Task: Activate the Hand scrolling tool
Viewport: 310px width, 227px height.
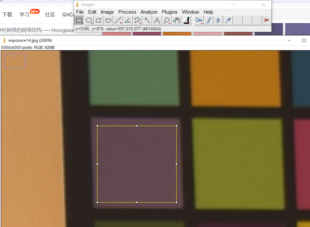Action: tap(176, 20)
